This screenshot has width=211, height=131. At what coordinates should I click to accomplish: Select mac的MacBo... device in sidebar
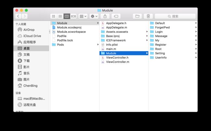(31, 99)
